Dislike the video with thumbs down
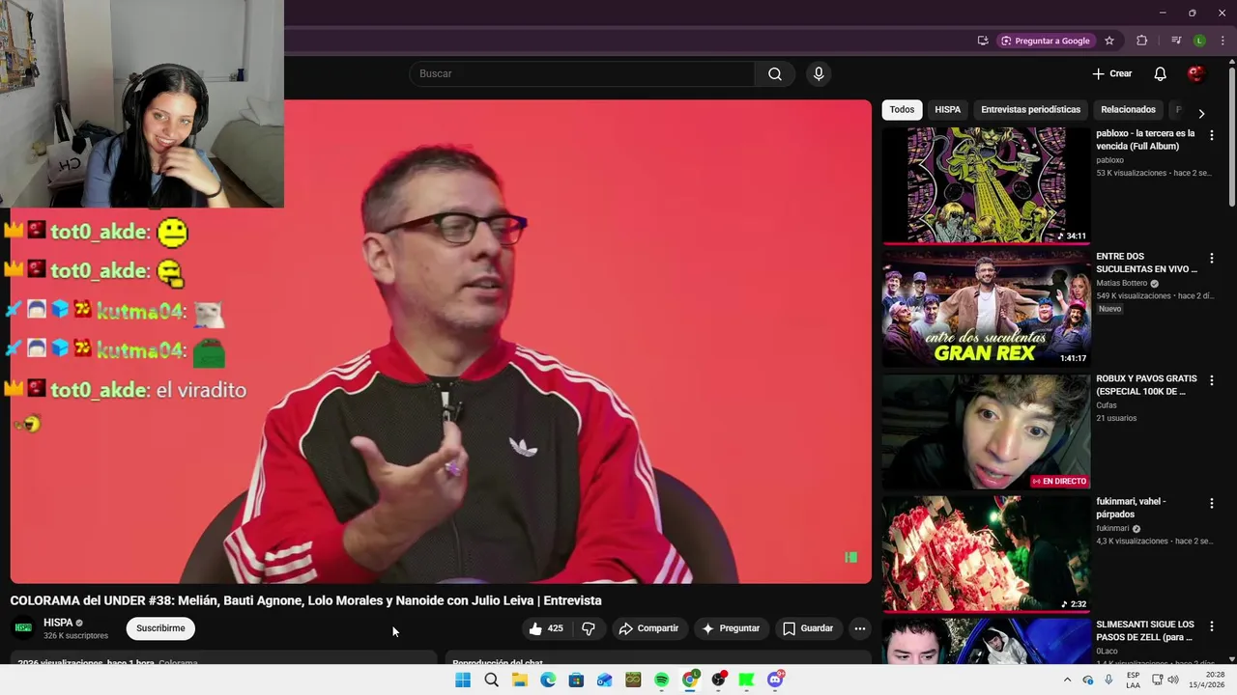1237x695 pixels. (x=588, y=628)
